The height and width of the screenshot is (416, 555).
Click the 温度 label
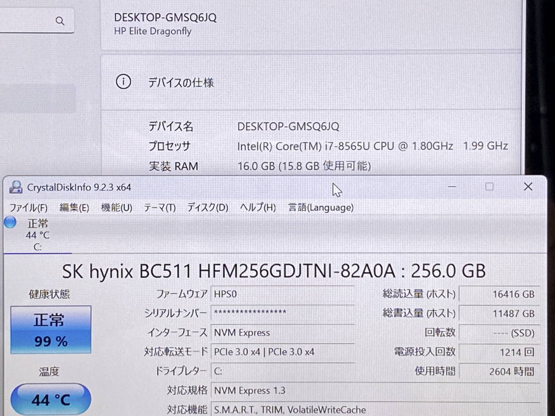(x=49, y=371)
